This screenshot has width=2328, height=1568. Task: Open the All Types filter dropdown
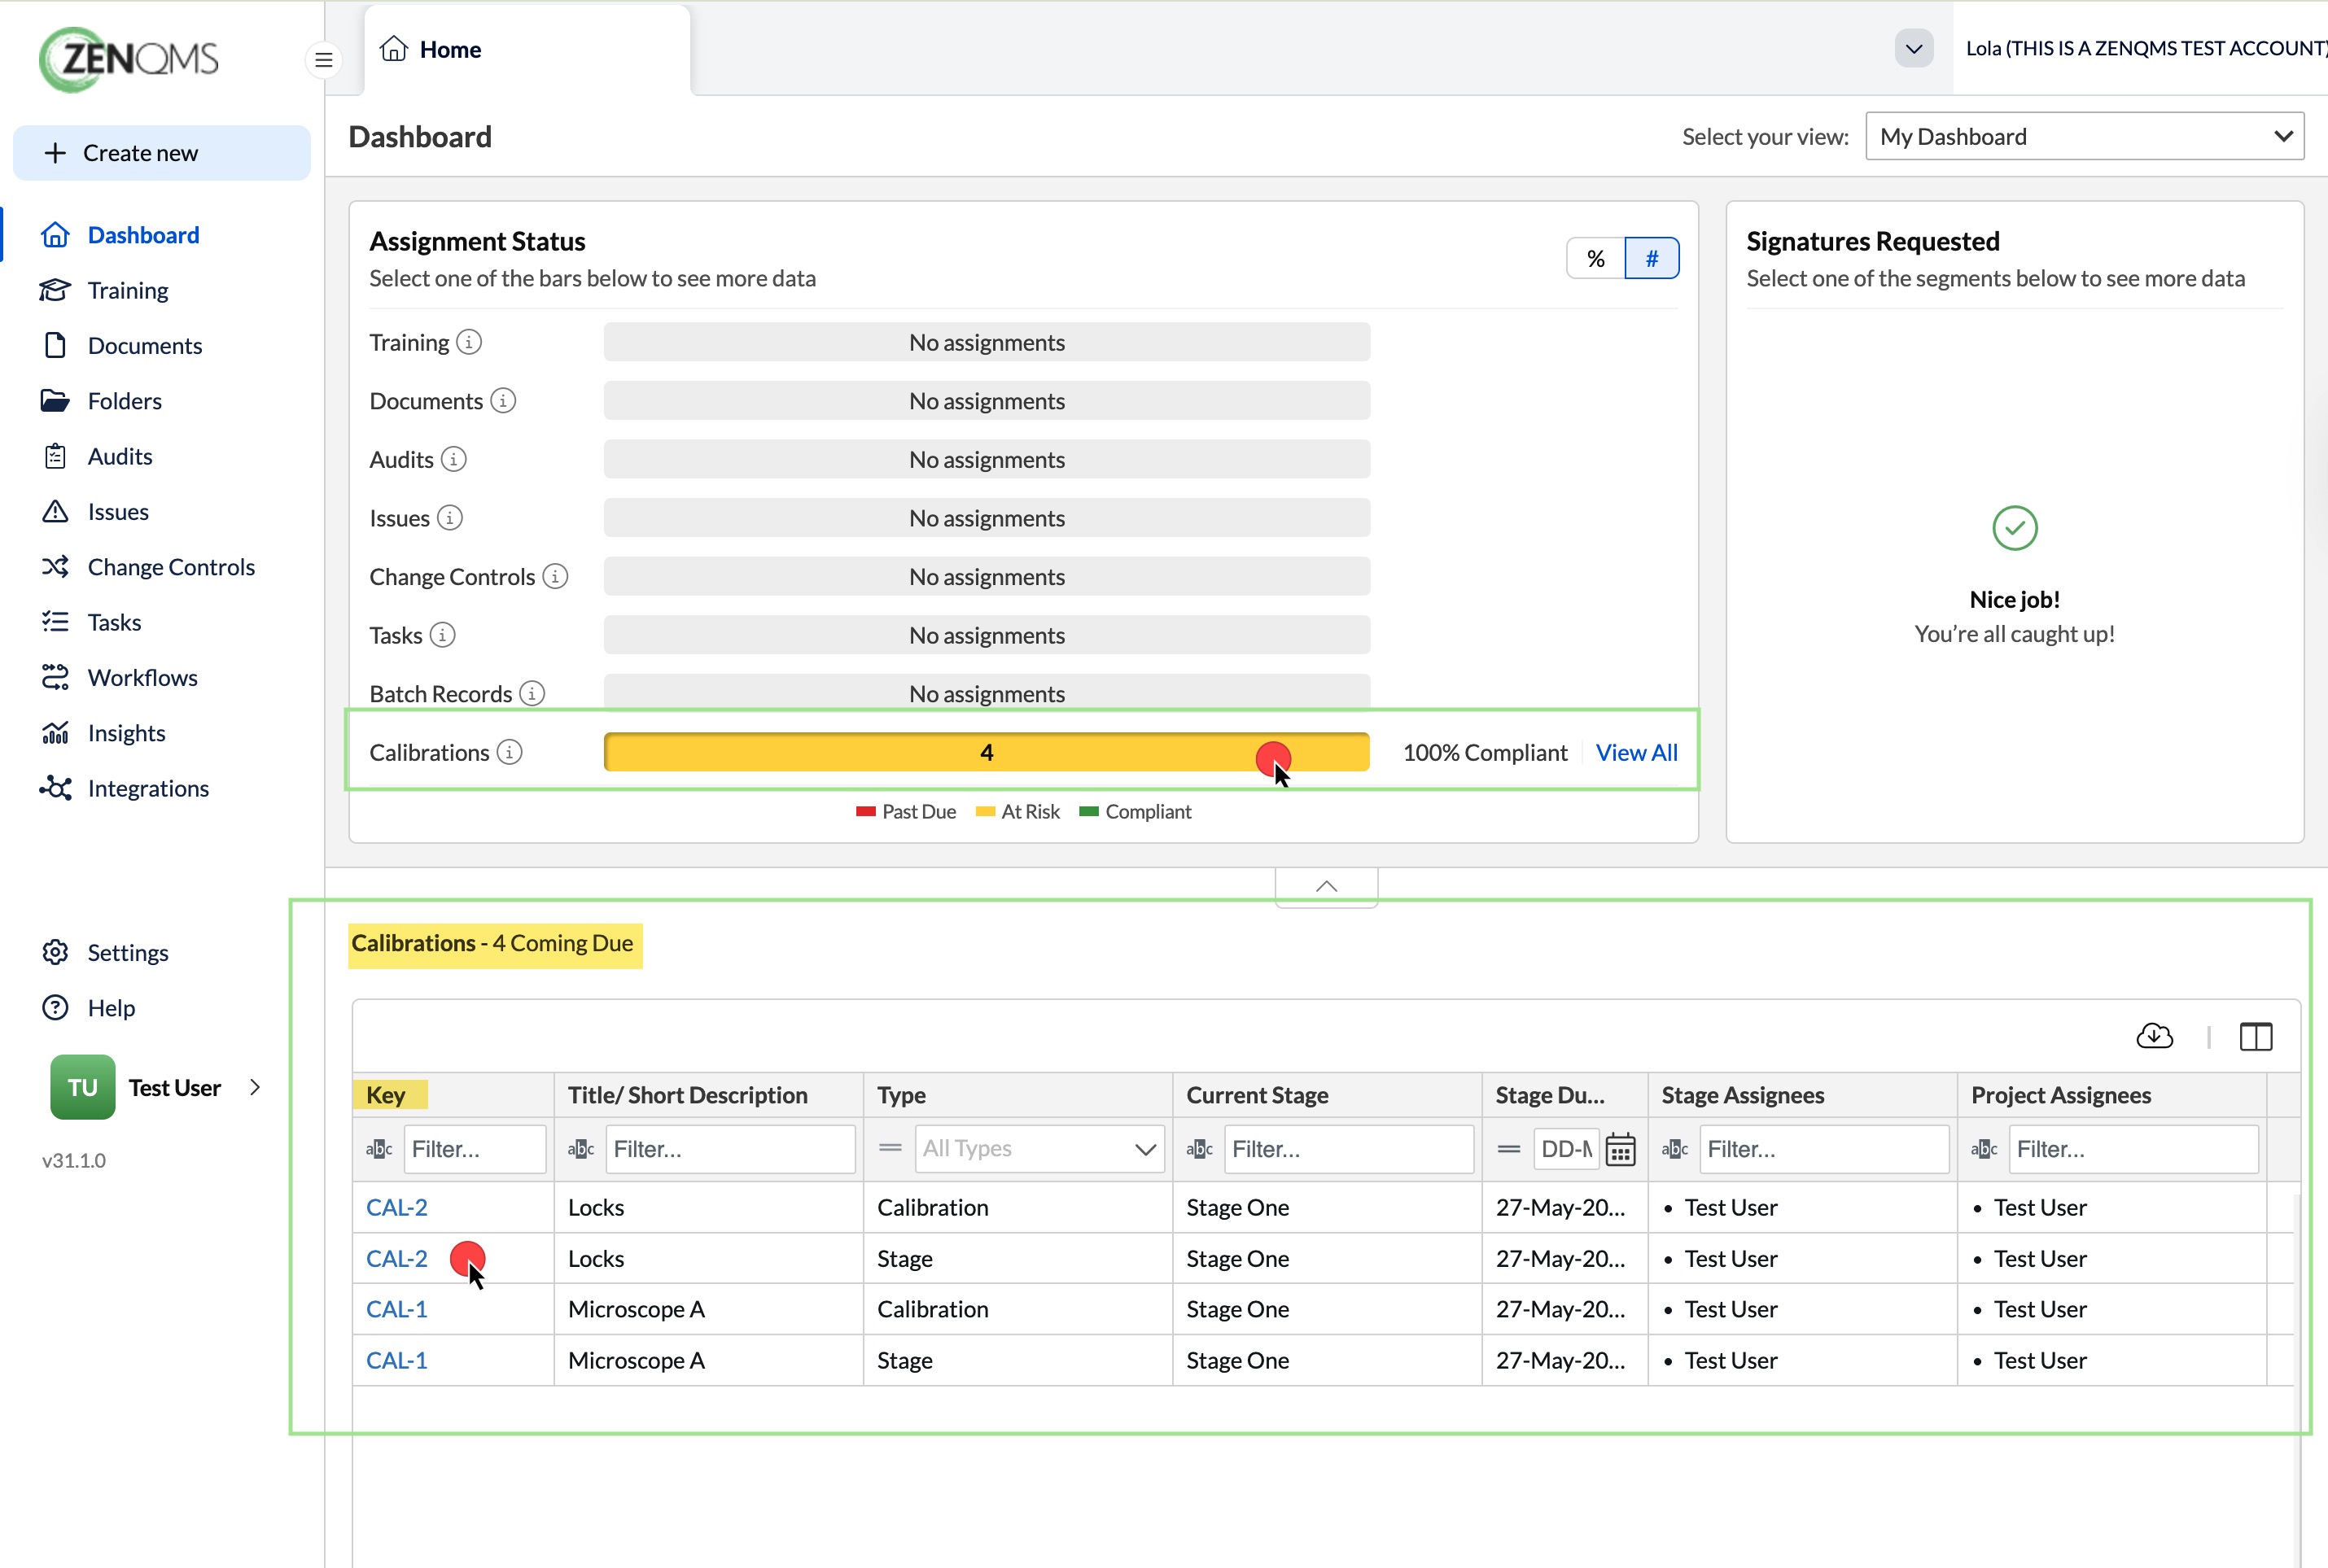tap(1039, 1149)
